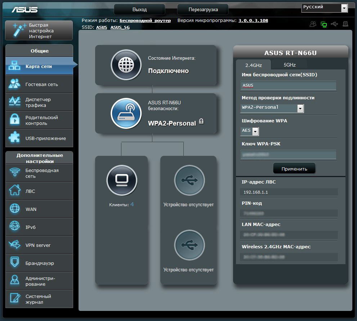The height and width of the screenshot is (321, 357).
Task: Click the Подключено internet status text
Action: tap(169, 71)
